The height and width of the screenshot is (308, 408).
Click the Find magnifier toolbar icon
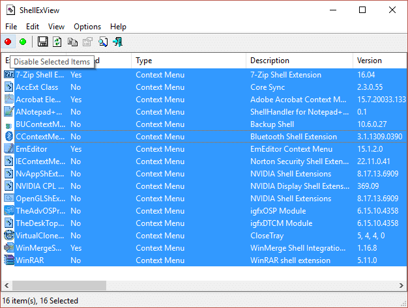pyautogui.click(x=103, y=42)
